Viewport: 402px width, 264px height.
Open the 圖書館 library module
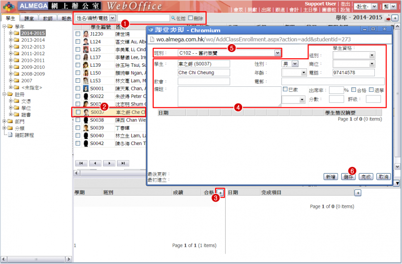(329, 10)
